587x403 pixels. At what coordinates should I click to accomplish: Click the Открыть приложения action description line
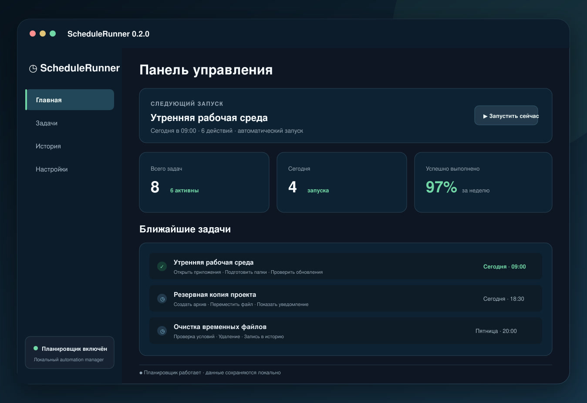[248, 272]
